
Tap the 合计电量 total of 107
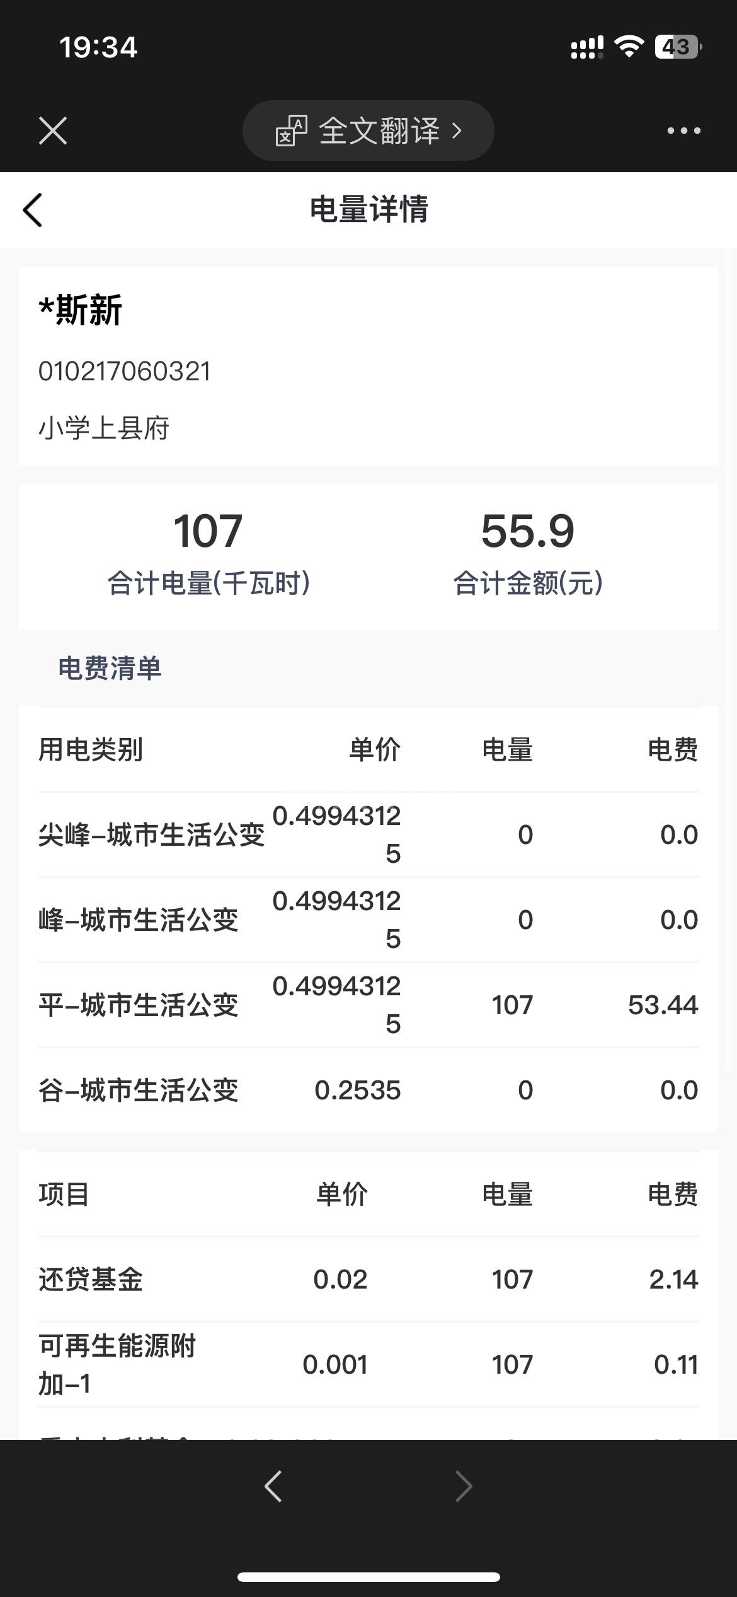pyautogui.click(x=208, y=531)
